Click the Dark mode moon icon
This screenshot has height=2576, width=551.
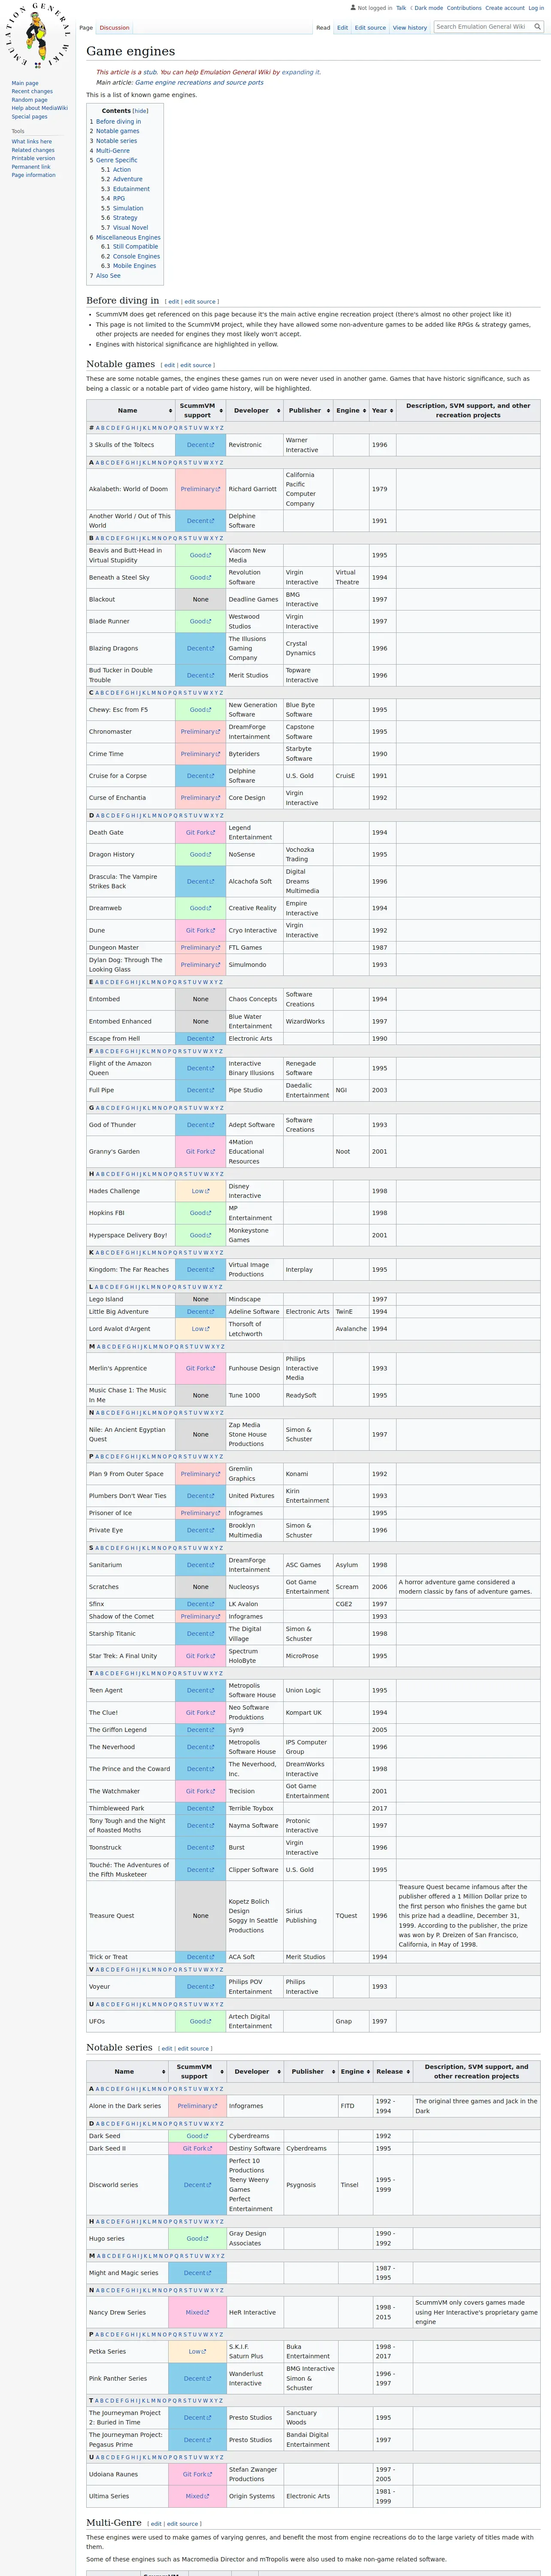(411, 8)
